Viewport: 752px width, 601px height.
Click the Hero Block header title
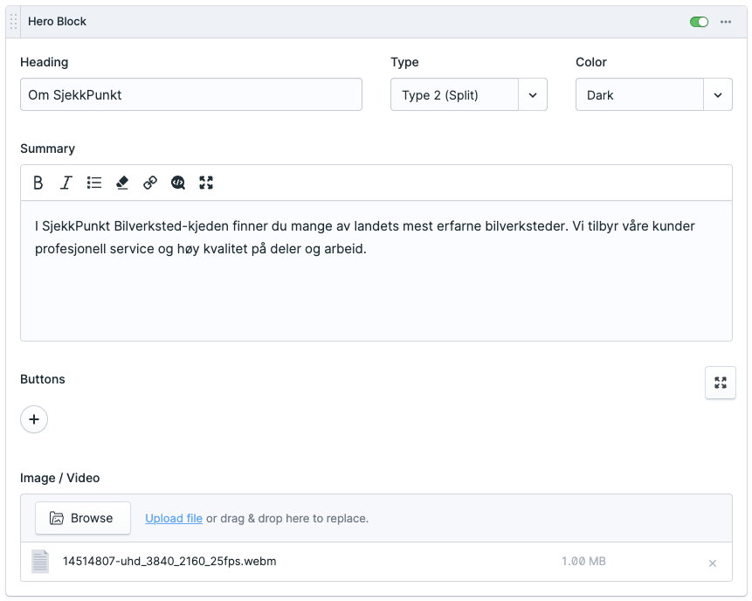pos(58,22)
